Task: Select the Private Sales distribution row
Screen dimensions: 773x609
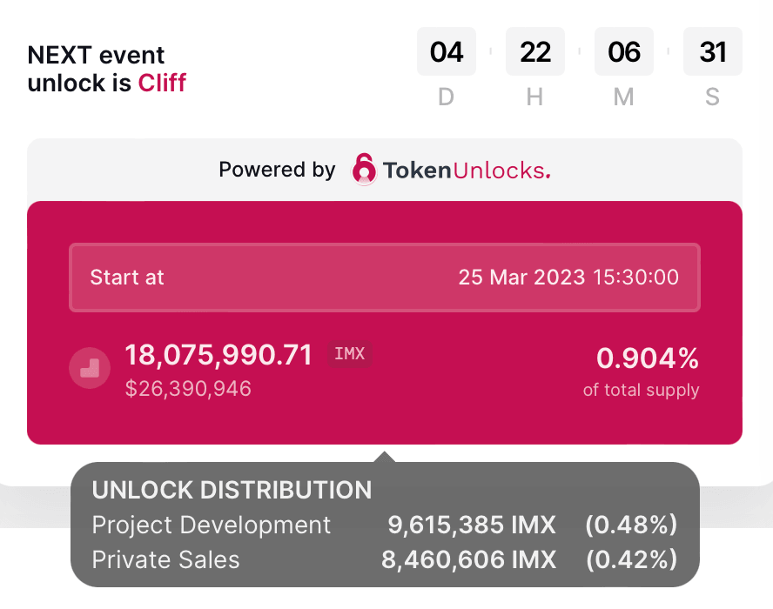Action: 384,560
